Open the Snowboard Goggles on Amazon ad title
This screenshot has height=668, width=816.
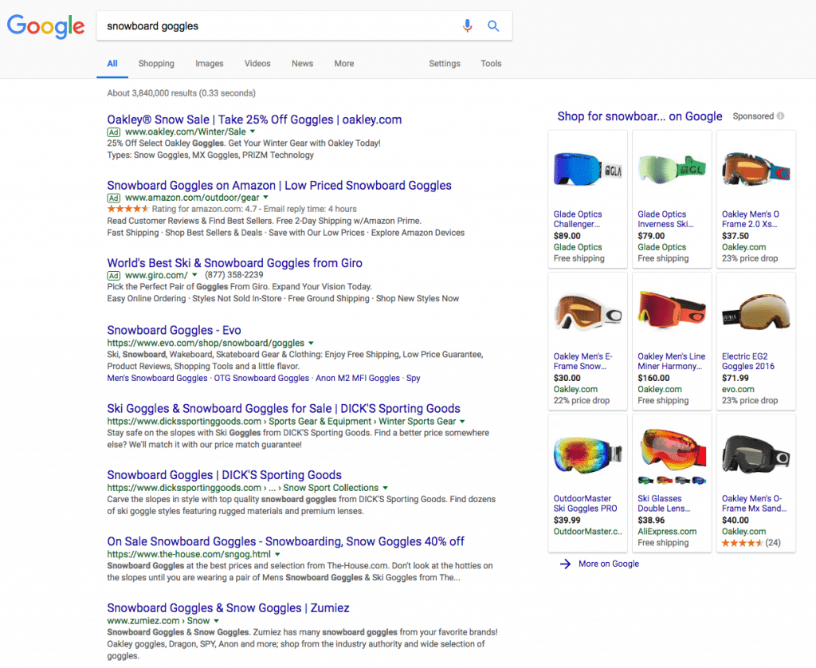[280, 186]
